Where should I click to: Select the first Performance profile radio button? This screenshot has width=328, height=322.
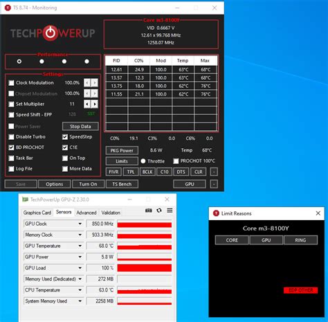coord(19,62)
